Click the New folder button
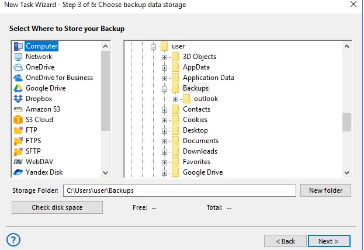Image resolution: width=364 pixels, height=250 pixels. click(x=325, y=191)
